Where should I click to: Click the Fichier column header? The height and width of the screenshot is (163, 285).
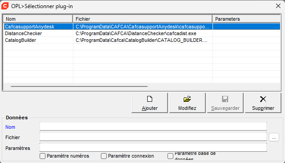143,19
